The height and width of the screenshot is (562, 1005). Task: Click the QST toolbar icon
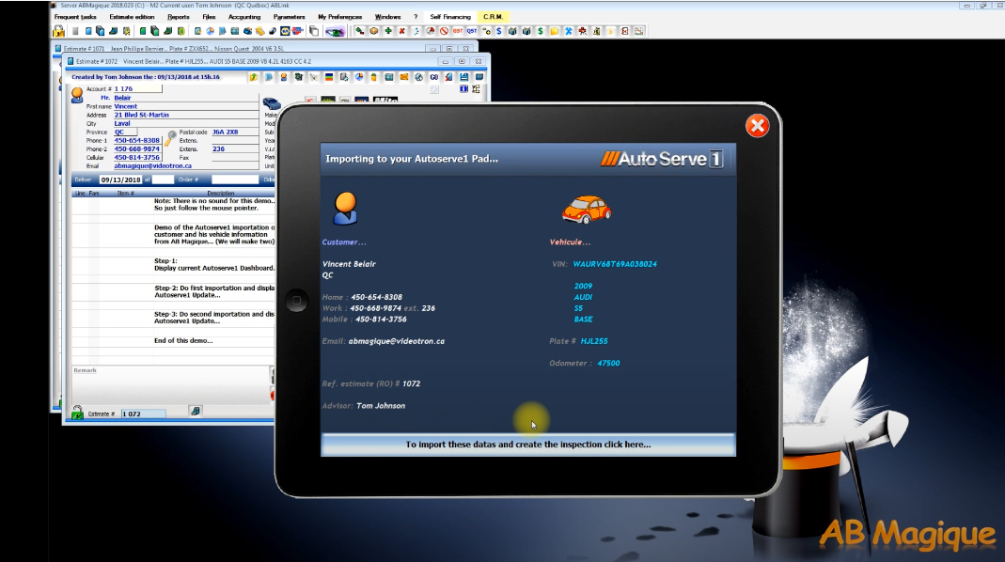[x=470, y=31]
